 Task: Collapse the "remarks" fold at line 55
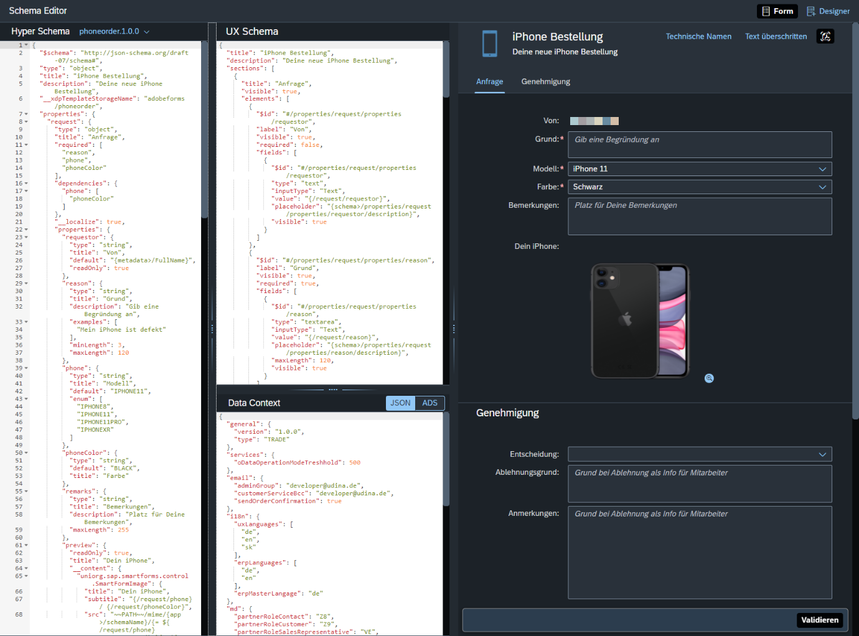tap(26, 492)
